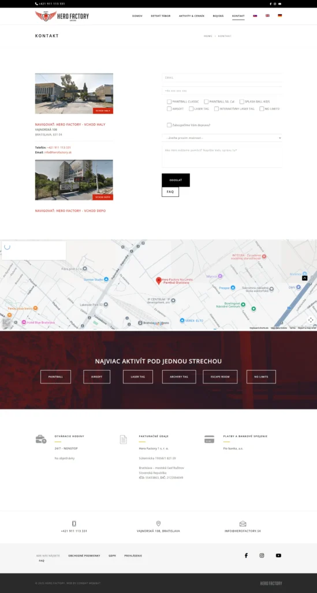
Task: Click the envelope icon above info@herofactory.sk
Action: pos(243,524)
